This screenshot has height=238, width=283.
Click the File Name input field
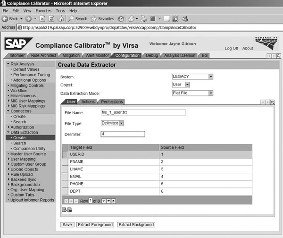coord(143,112)
